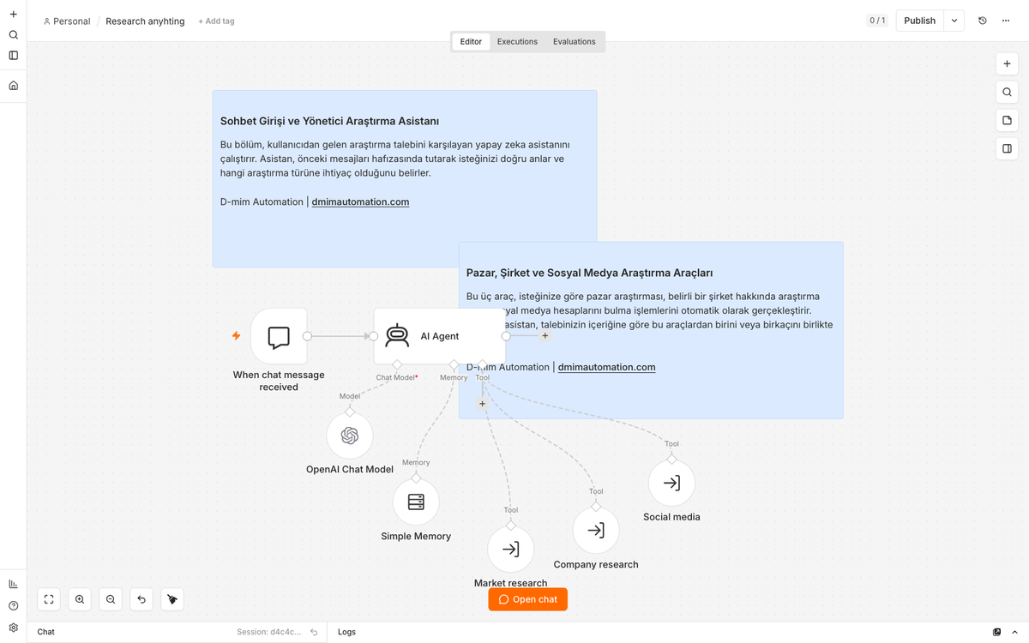
Task: Click the Sohbet Girişi sticky note heading
Action: point(329,122)
